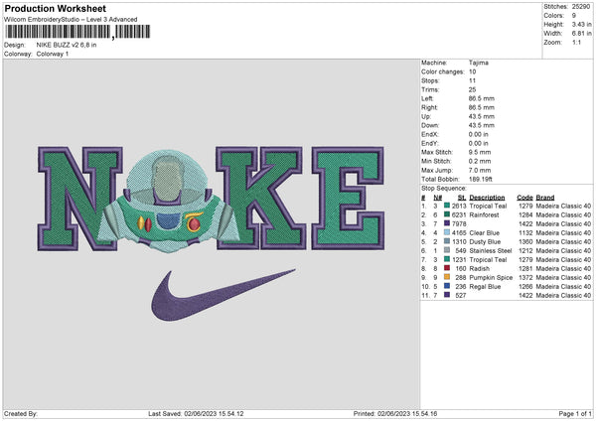The height and width of the screenshot is (421, 596).
Task: Click the thread code 1266
Action: coord(525,286)
